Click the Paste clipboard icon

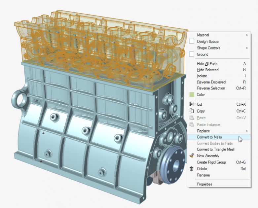[x=191, y=118]
